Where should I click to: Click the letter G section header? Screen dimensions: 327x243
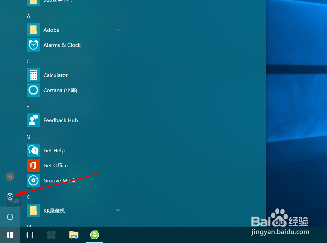point(28,137)
